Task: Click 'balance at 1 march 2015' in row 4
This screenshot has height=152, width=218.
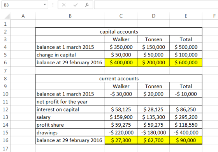Action: point(70,47)
